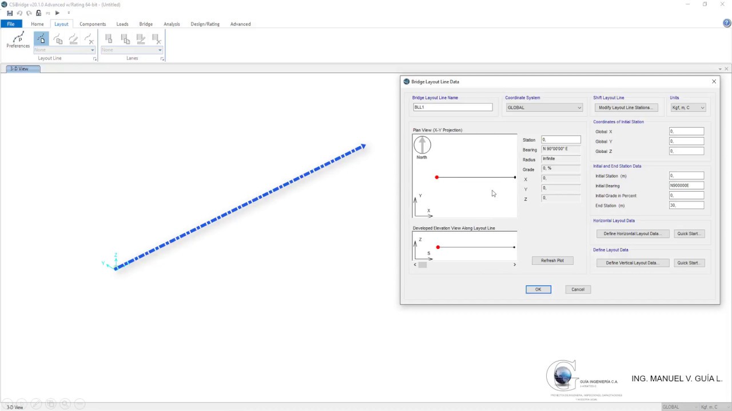
Task: Click the Modify Lane icon
Action: click(141, 38)
